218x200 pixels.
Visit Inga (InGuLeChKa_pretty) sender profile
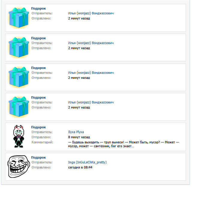(x=87, y=162)
